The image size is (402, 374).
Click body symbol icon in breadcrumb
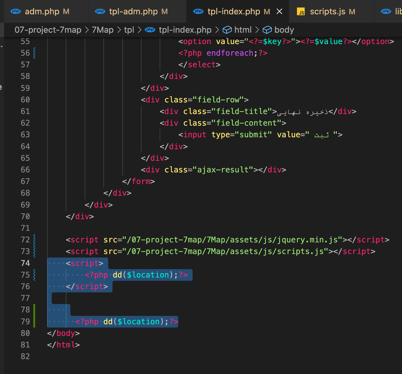tap(267, 30)
